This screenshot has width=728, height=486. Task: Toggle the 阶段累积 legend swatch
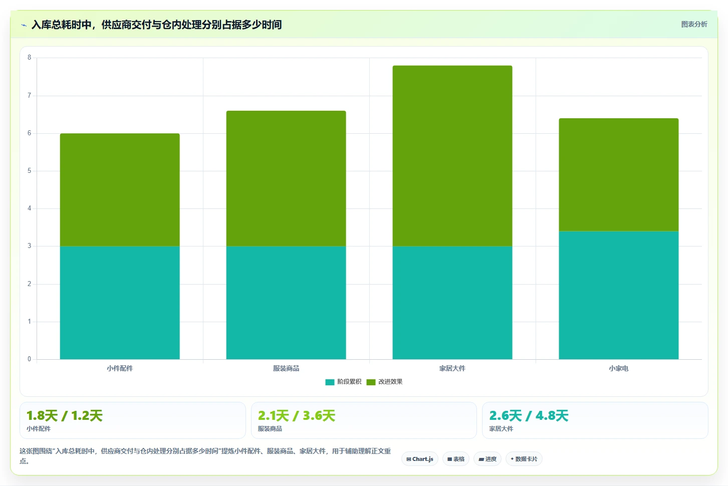330,382
